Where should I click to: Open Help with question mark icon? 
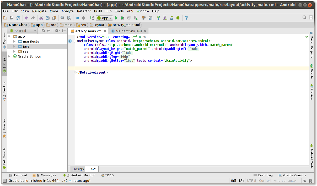pos(186,18)
